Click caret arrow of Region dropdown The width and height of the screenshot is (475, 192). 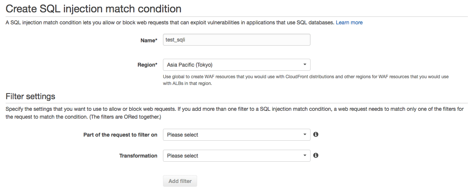(x=305, y=65)
